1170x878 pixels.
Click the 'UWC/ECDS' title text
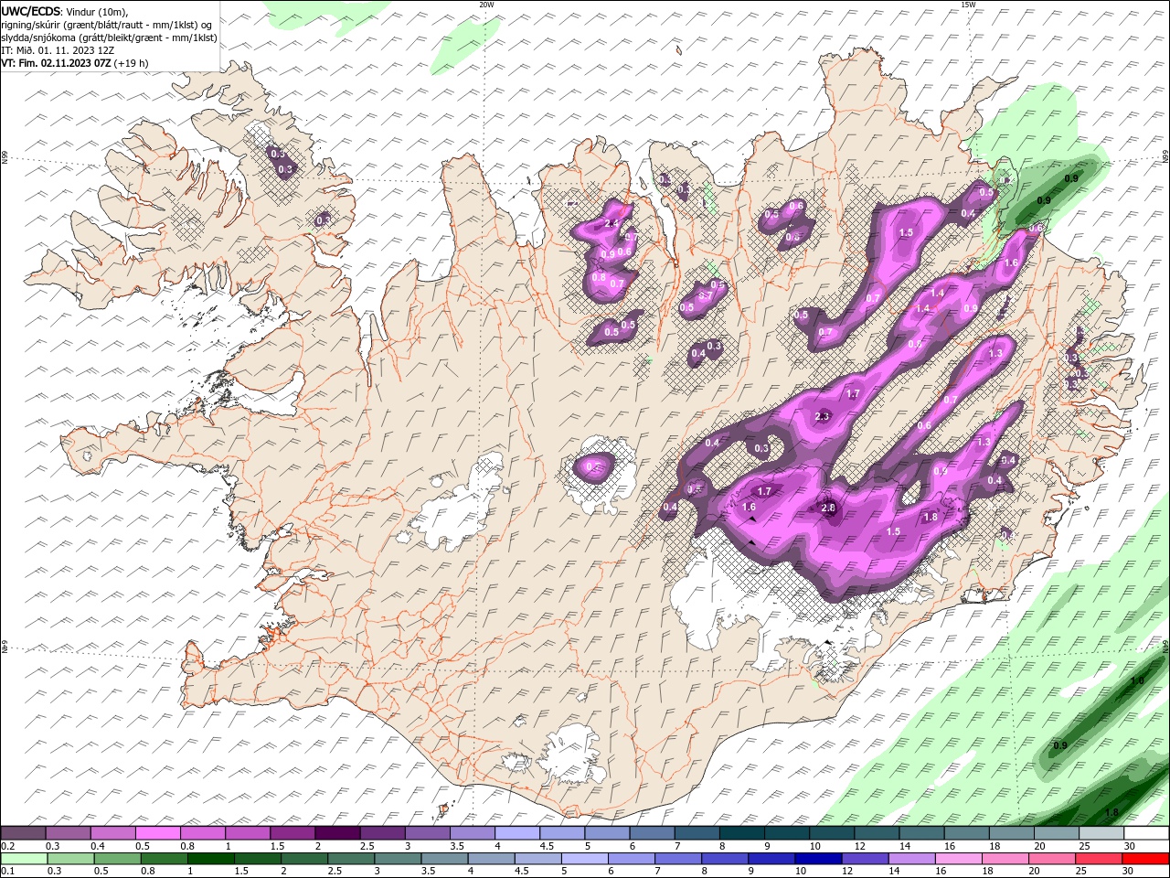point(31,11)
